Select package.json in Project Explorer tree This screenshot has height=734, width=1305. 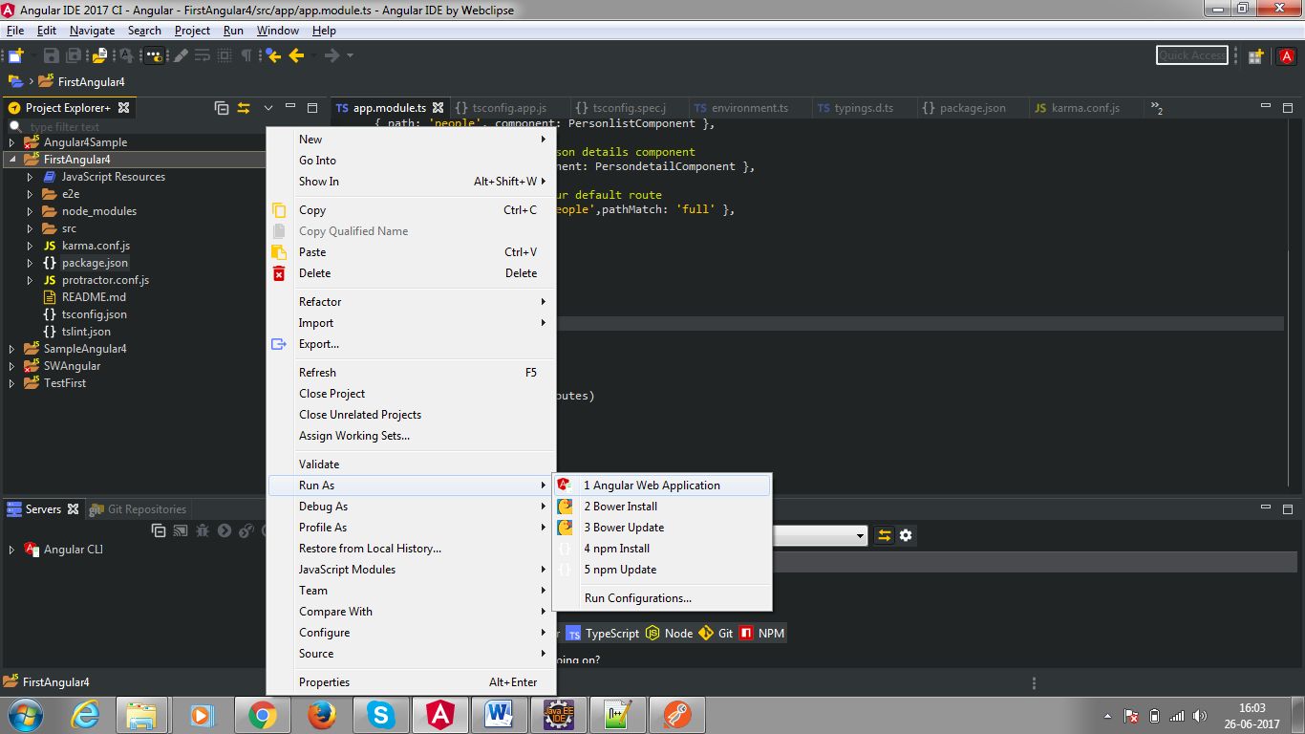(95, 263)
